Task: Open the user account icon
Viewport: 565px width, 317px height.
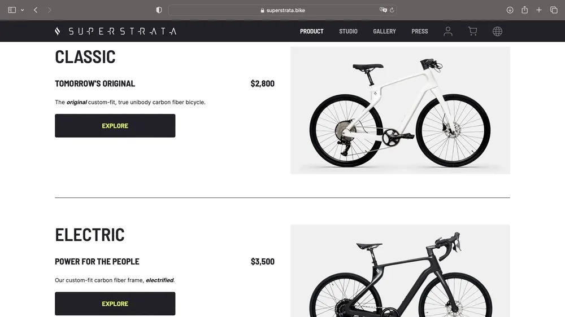Action: coord(448,31)
